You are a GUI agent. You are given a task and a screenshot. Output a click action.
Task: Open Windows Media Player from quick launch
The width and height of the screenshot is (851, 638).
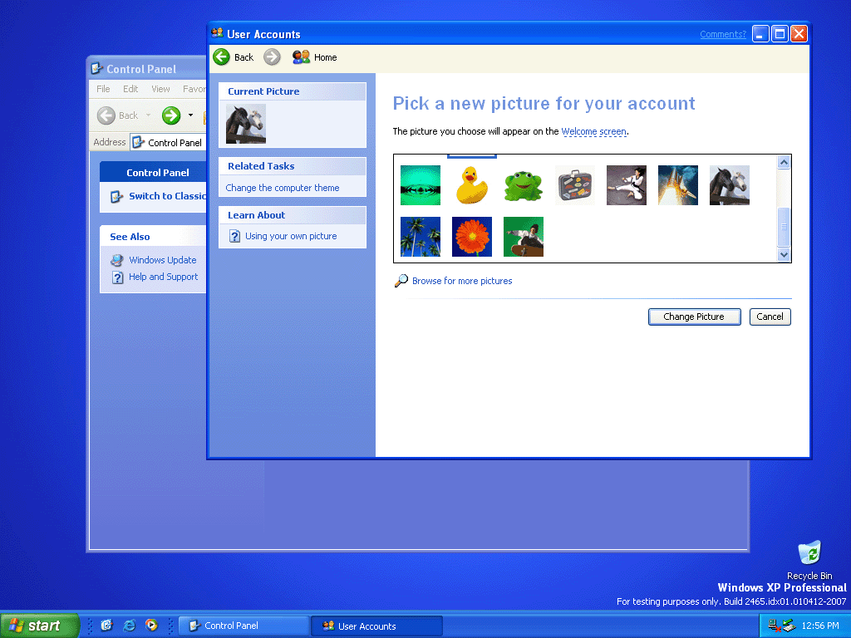(x=151, y=625)
